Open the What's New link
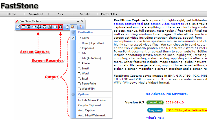This screenshot has width=207, height=121. point(155,118)
